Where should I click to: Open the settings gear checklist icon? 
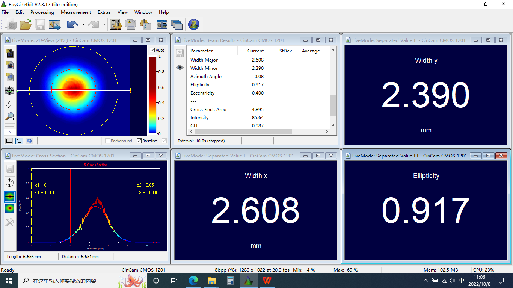145,25
